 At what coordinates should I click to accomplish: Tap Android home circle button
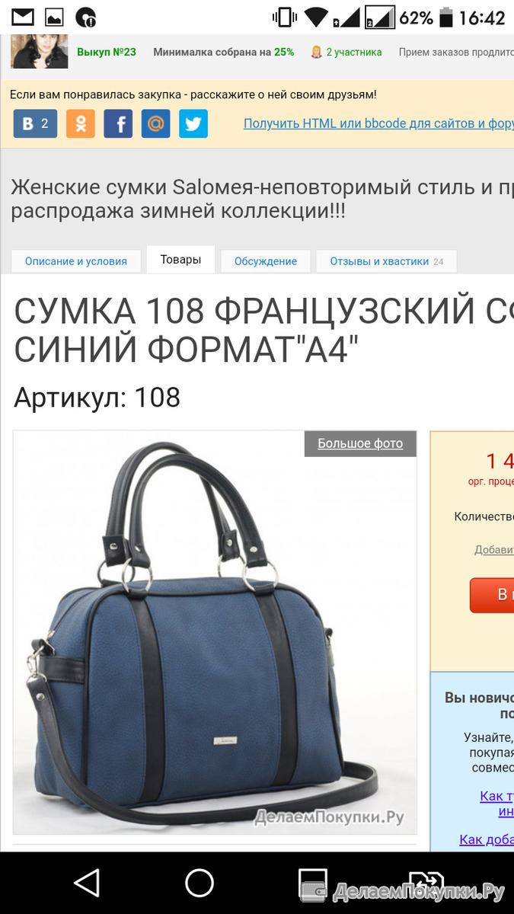(x=200, y=883)
